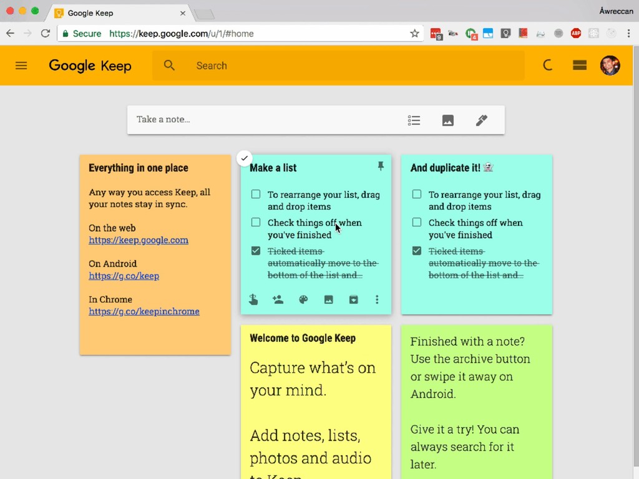The height and width of the screenshot is (479, 639).
Task: Close the Google Keep tab
Action: click(183, 14)
